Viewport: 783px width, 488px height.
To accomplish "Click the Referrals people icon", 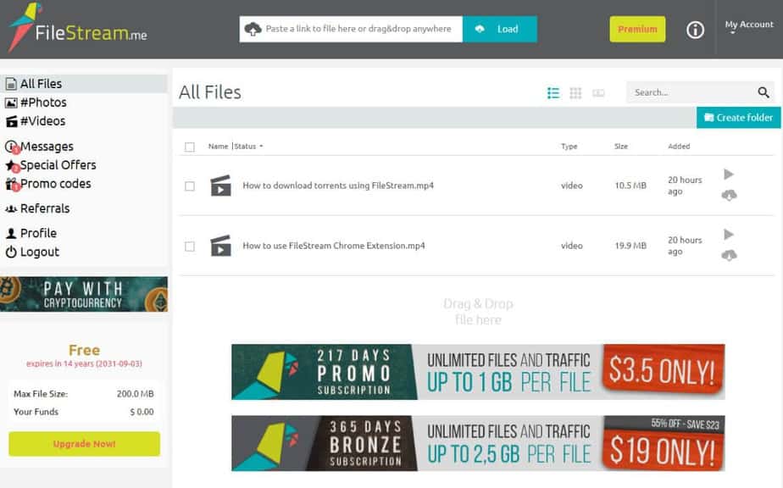I will 11,208.
